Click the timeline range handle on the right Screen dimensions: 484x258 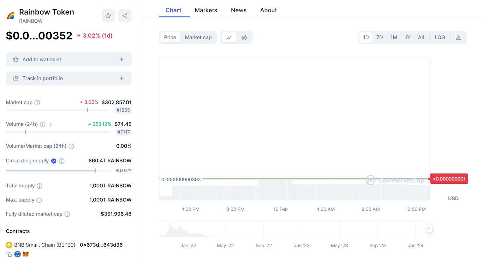point(429,229)
